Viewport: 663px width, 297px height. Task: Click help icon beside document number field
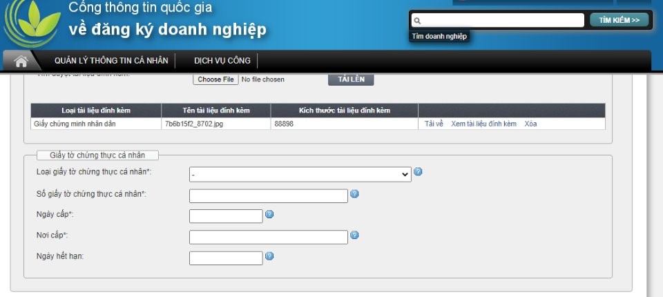pyautogui.click(x=354, y=194)
